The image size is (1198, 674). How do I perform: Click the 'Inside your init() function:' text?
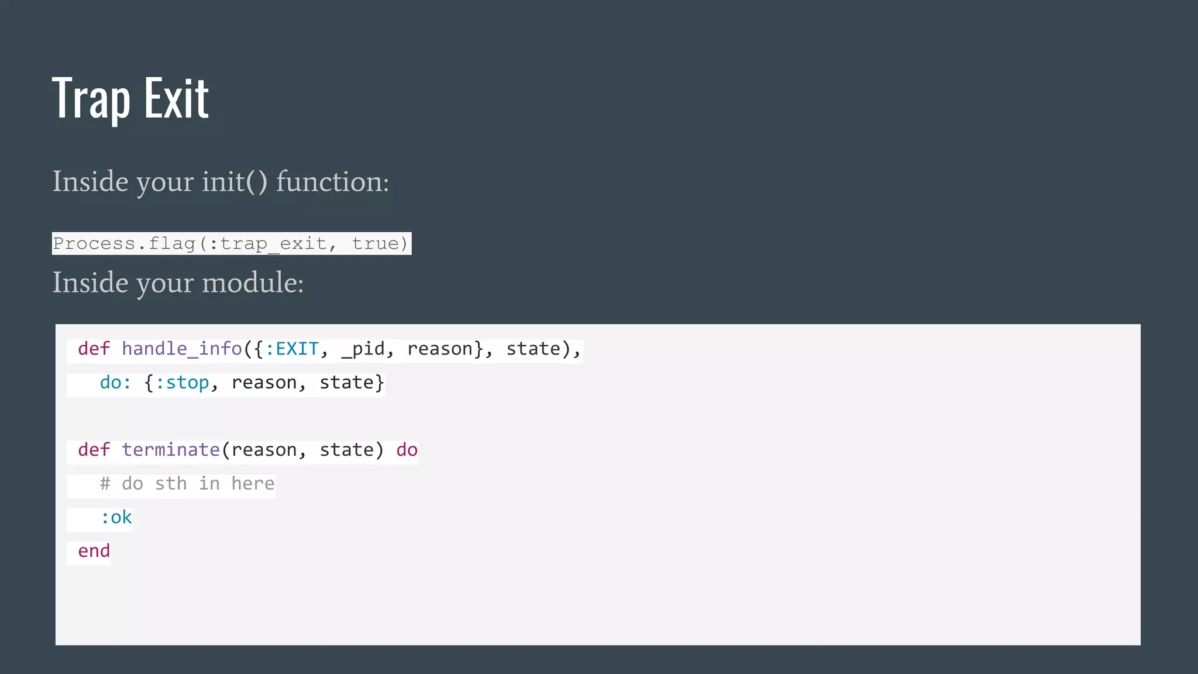pyautogui.click(x=221, y=182)
